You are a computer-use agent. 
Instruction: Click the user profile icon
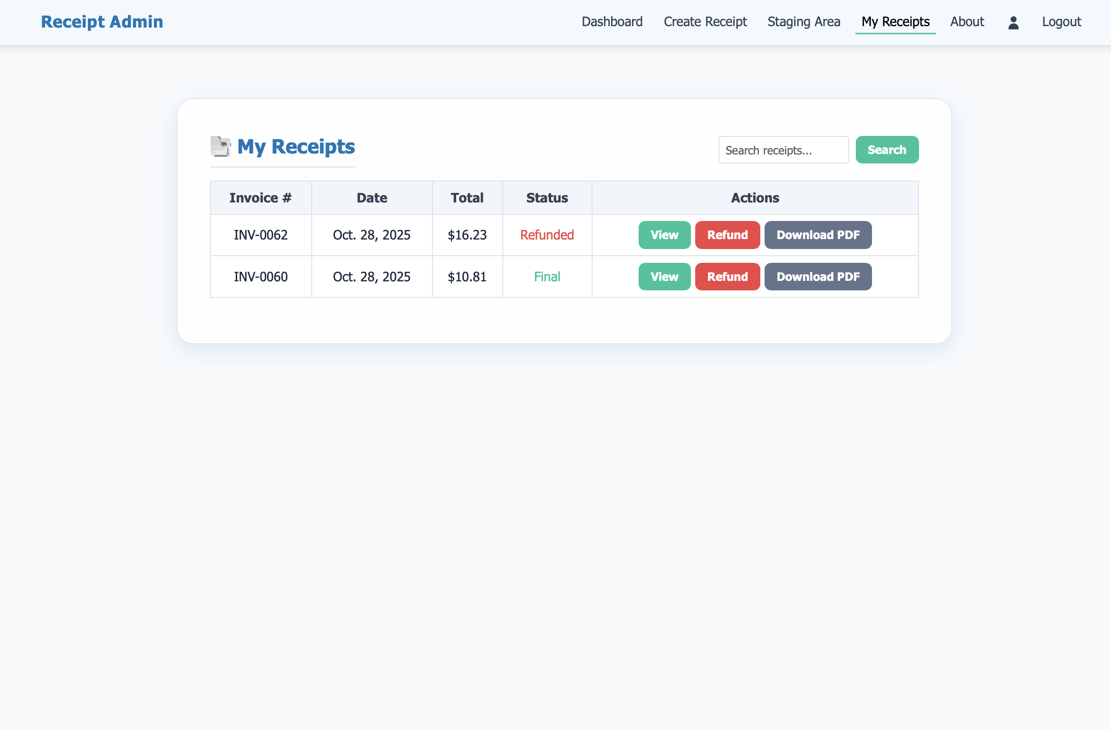[x=1013, y=22]
